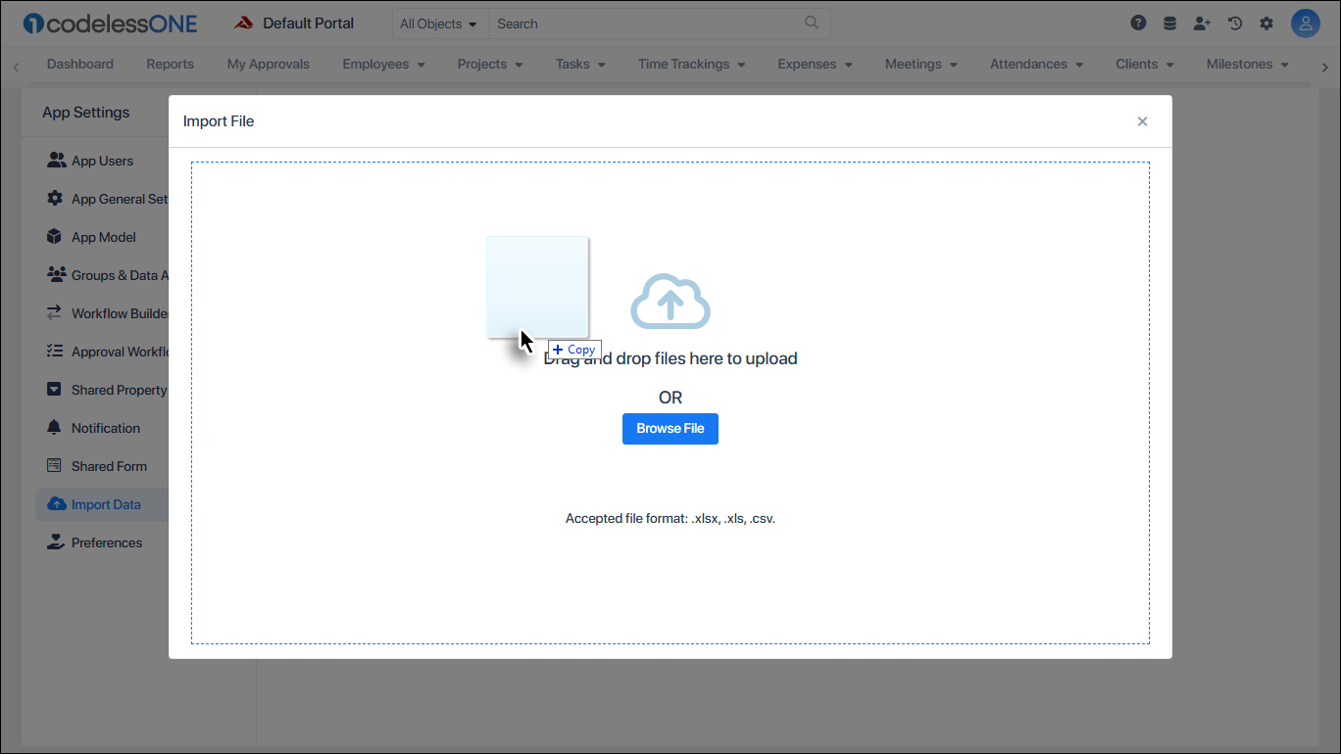Expand the All Objects dropdown

pos(439,24)
